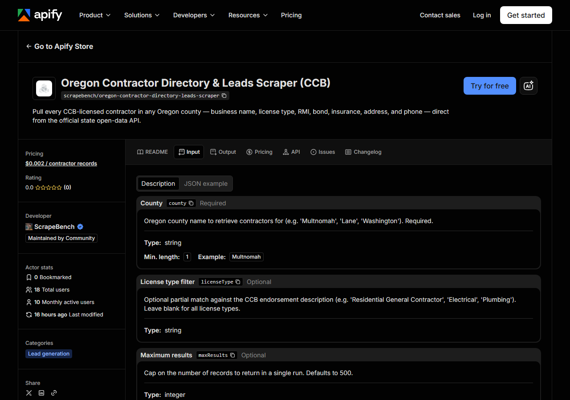Viewport: 570px width, 400px height.
Task: Copy the county field key
Action: point(191,203)
